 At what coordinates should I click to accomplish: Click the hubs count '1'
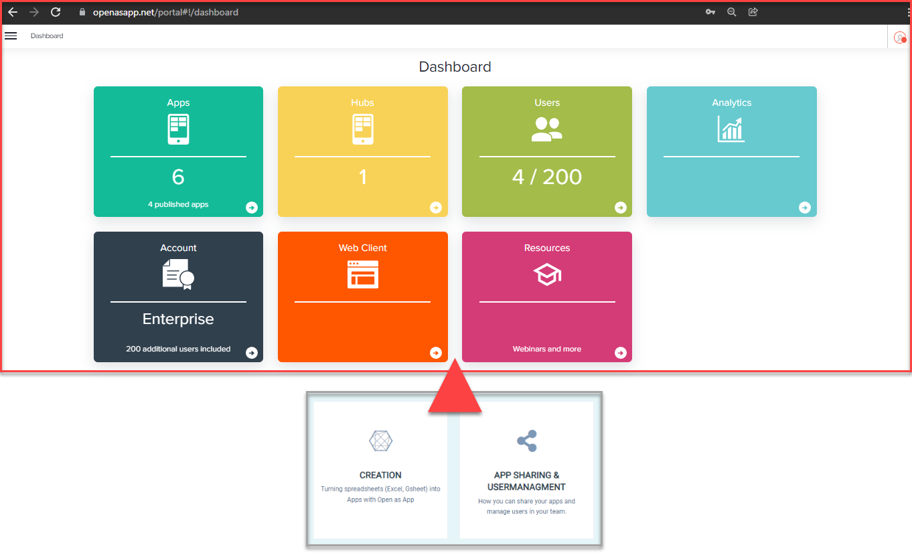[x=362, y=177]
